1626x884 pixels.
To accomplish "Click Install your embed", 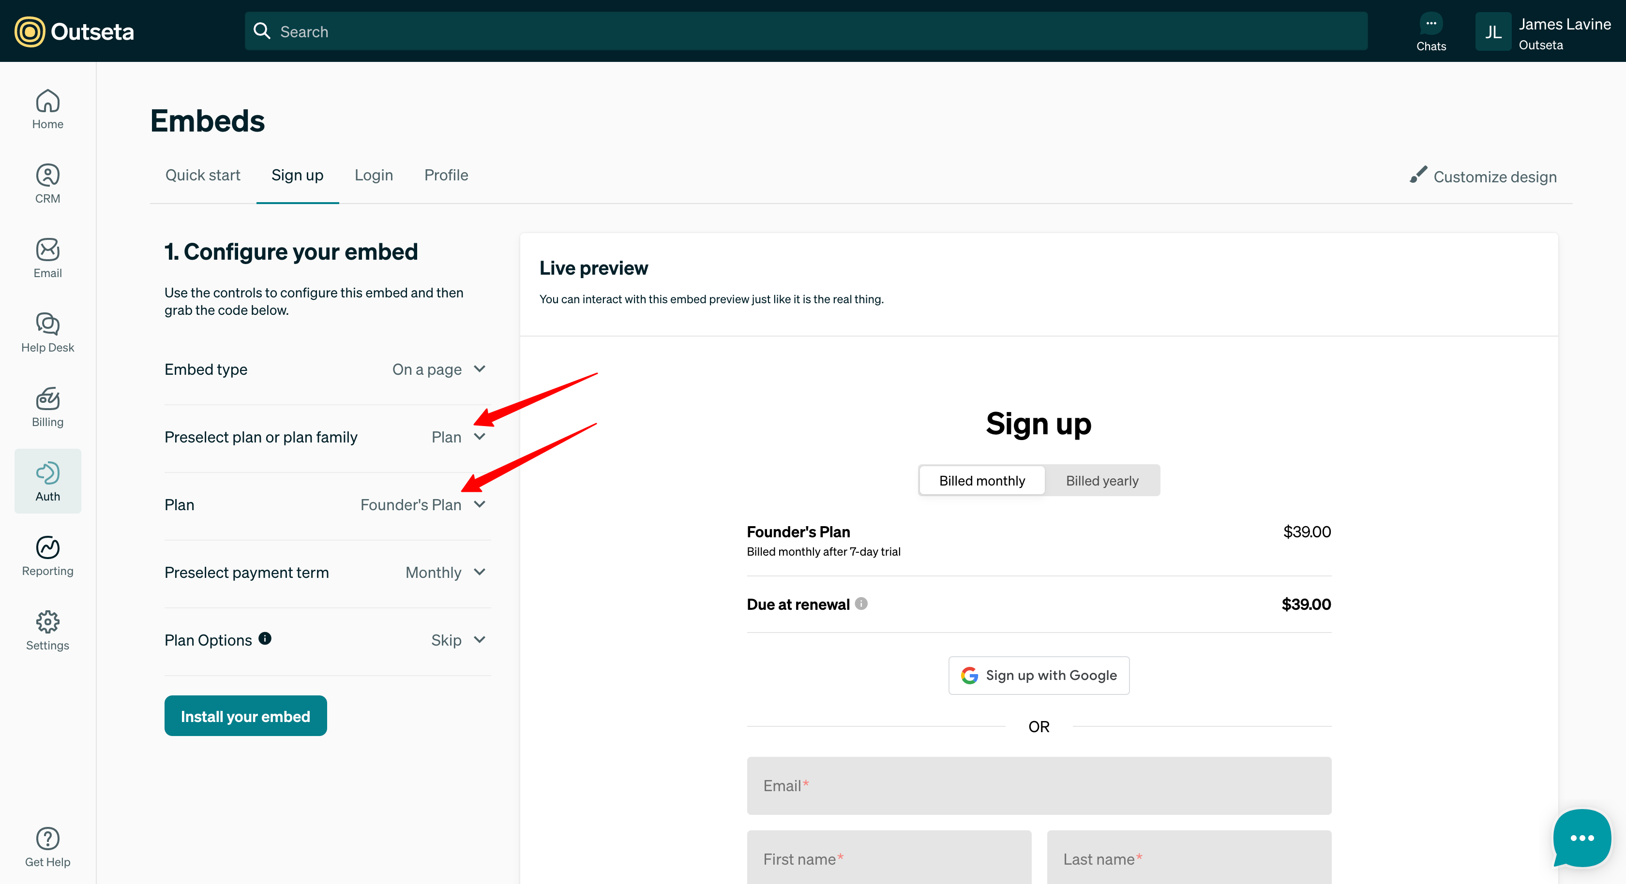I will pyautogui.click(x=245, y=716).
